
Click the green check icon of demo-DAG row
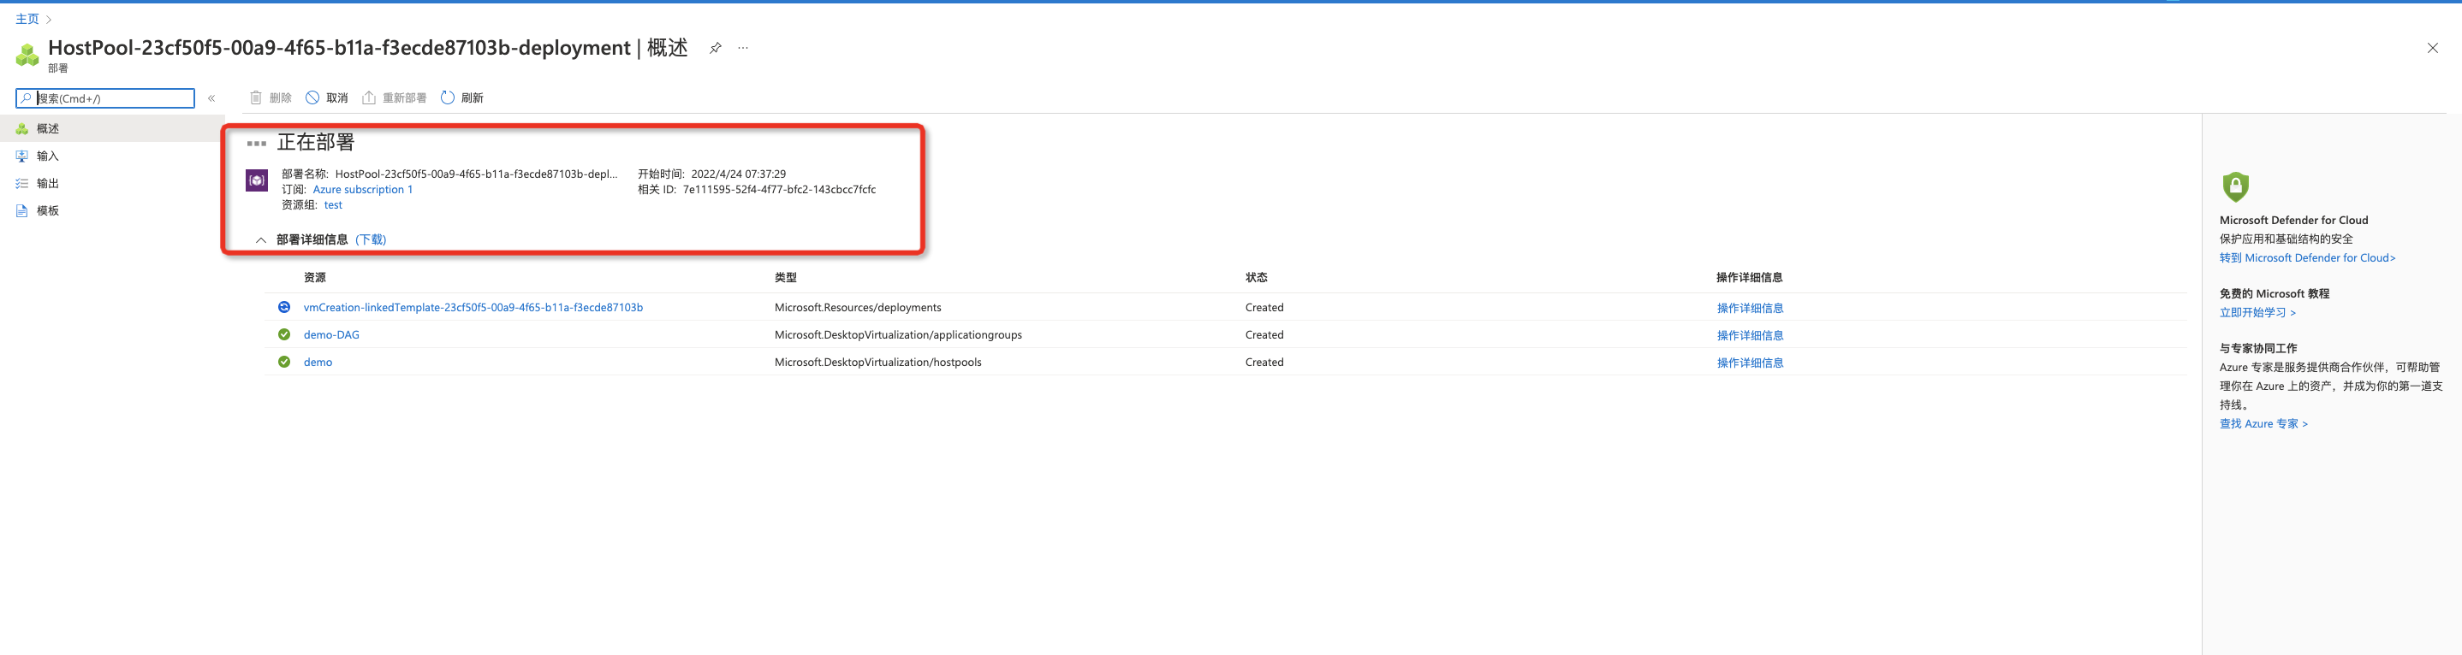coord(284,334)
